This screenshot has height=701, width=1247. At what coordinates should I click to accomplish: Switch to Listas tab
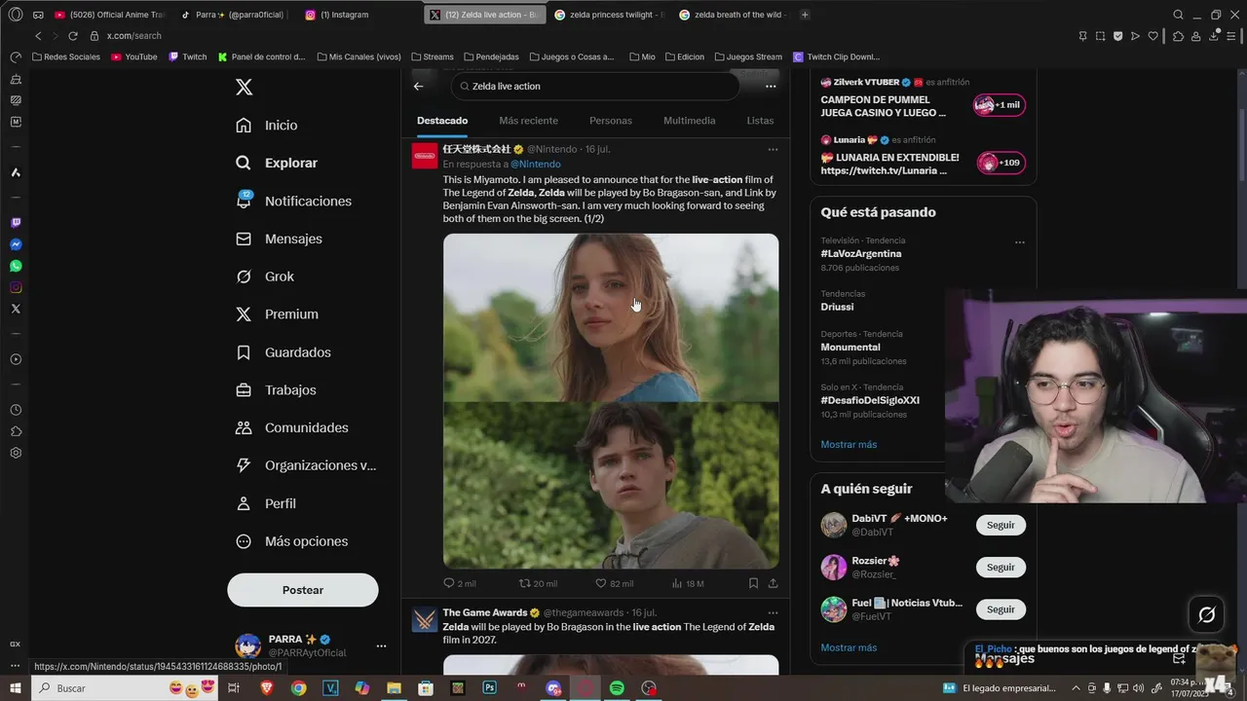click(x=760, y=121)
